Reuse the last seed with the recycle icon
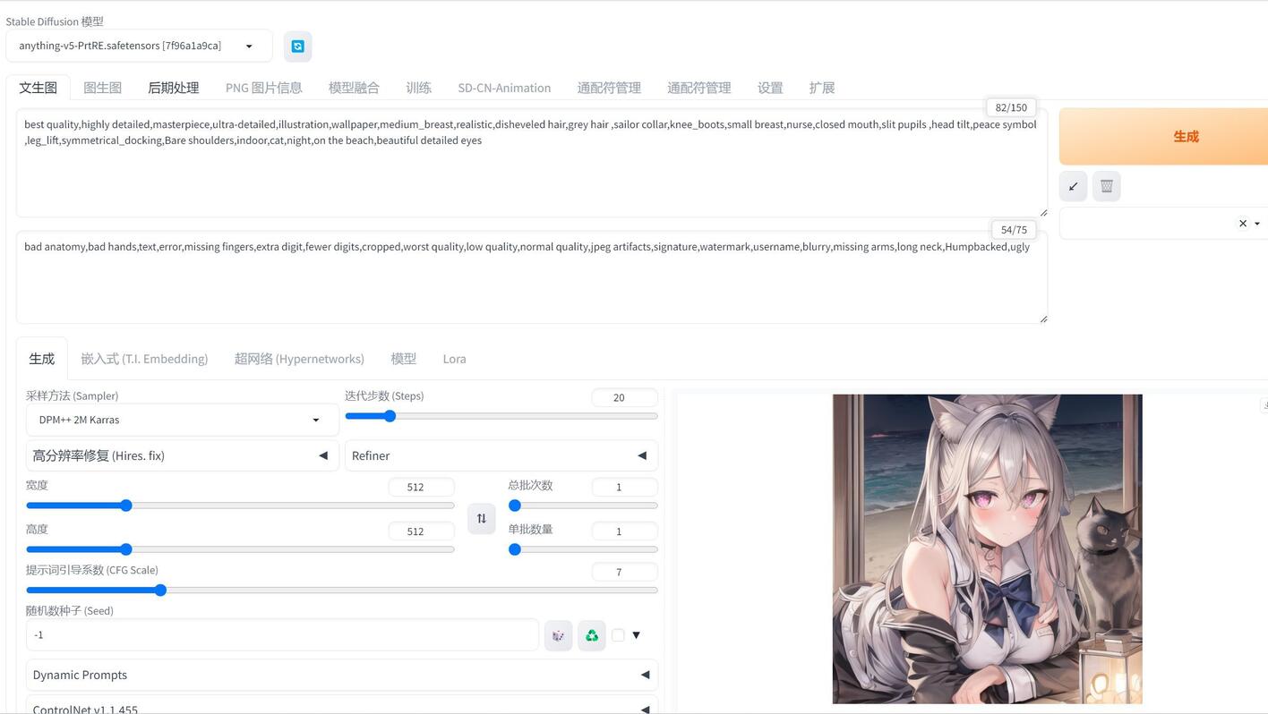The width and height of the screenshot is (1268, 714). click(x=592, y=635)
